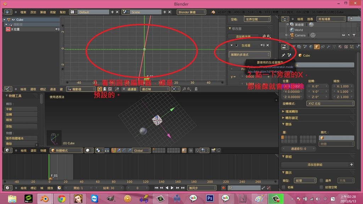Open the Properties editor type icon
363x204 pixels.
[x=285, y=47]
